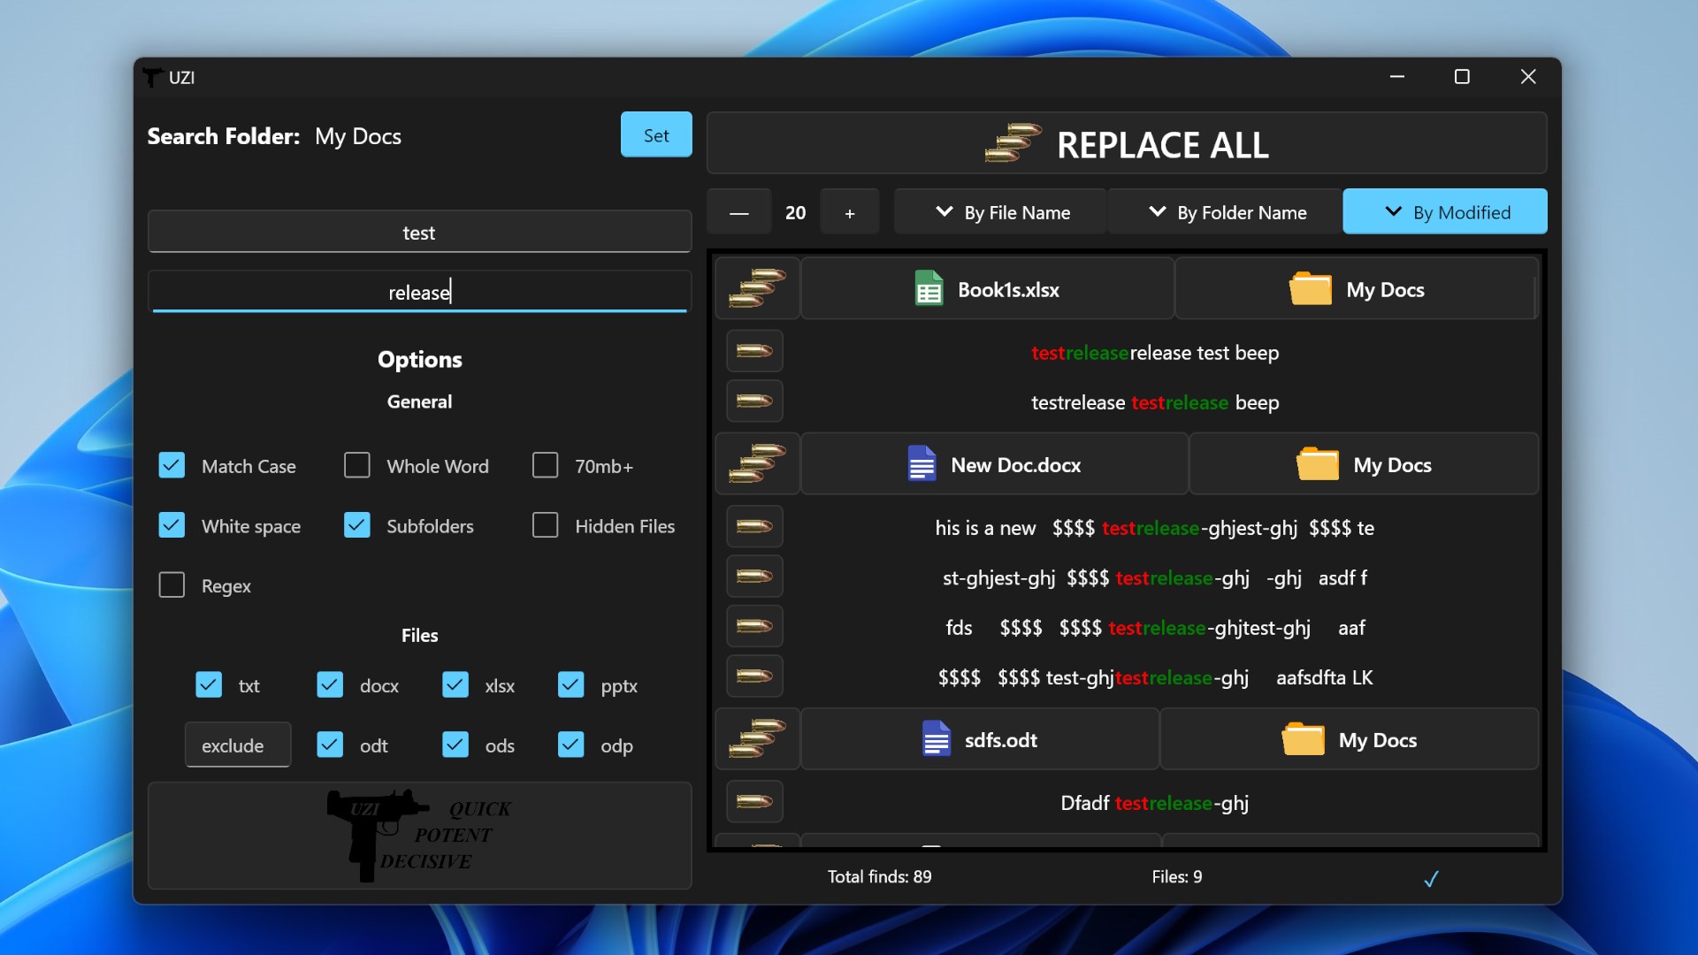
Task: Toggle the By Modified sort order
Action: (x=1445, y=212)
